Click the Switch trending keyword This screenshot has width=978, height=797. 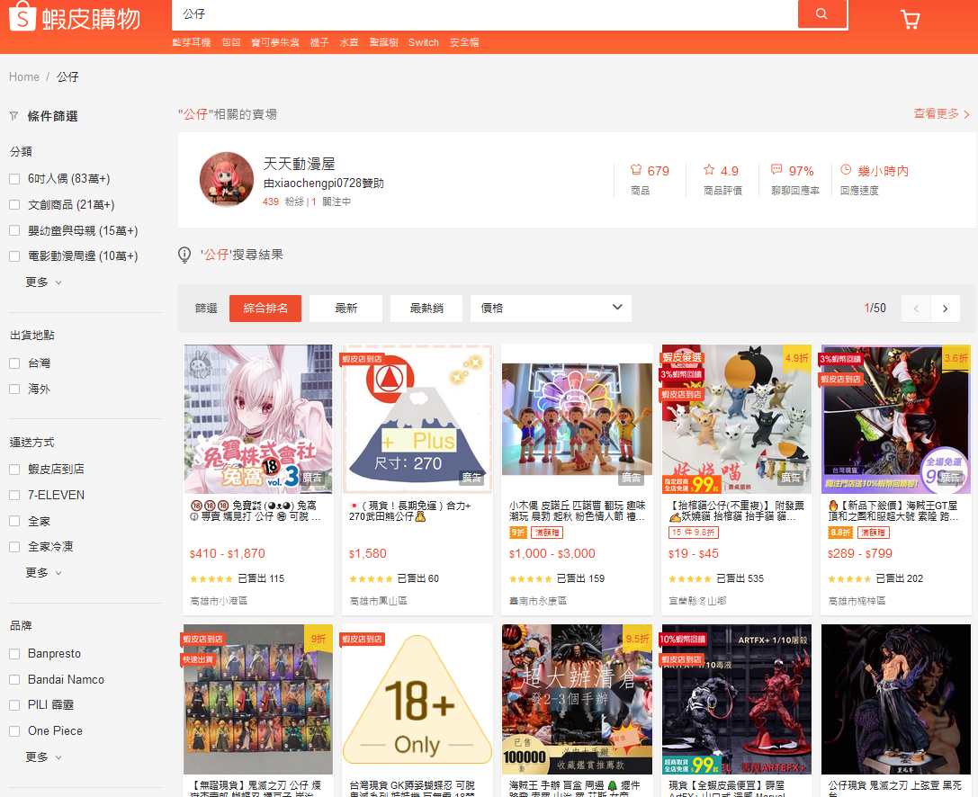click(x=424, y=42)
